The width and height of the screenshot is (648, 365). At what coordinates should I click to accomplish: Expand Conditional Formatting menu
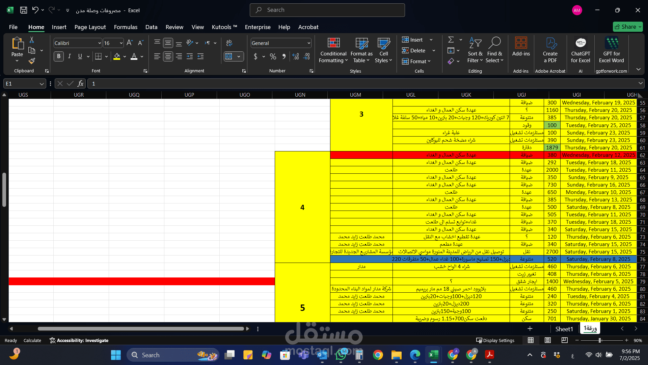click(x=333, y=50)
